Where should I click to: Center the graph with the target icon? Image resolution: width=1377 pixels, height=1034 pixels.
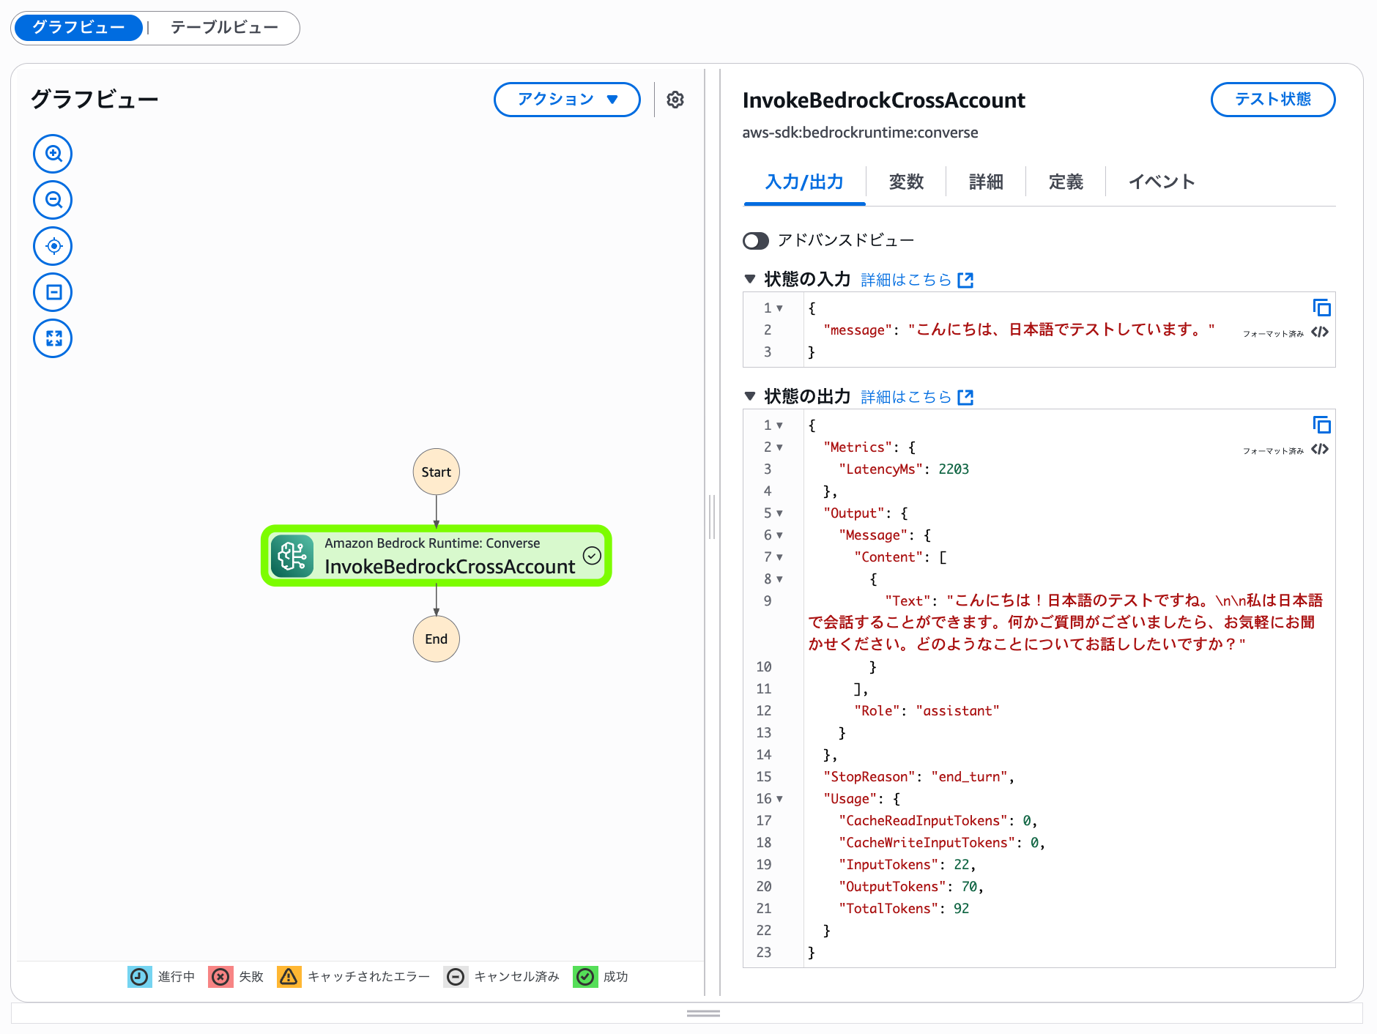click(x=53, y=246)
